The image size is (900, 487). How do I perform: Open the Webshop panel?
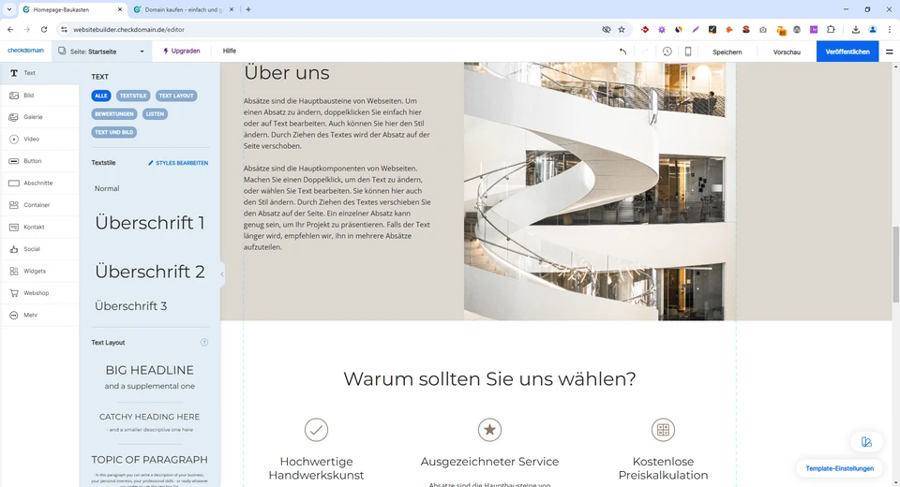tap(39, 293)
